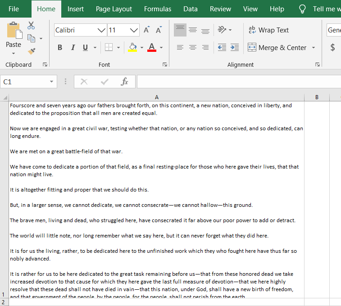The height and width of the screenshot is (306, 341).
Task: Expand the Orientation dropdown arrow
Action: (x=230, y=30)
